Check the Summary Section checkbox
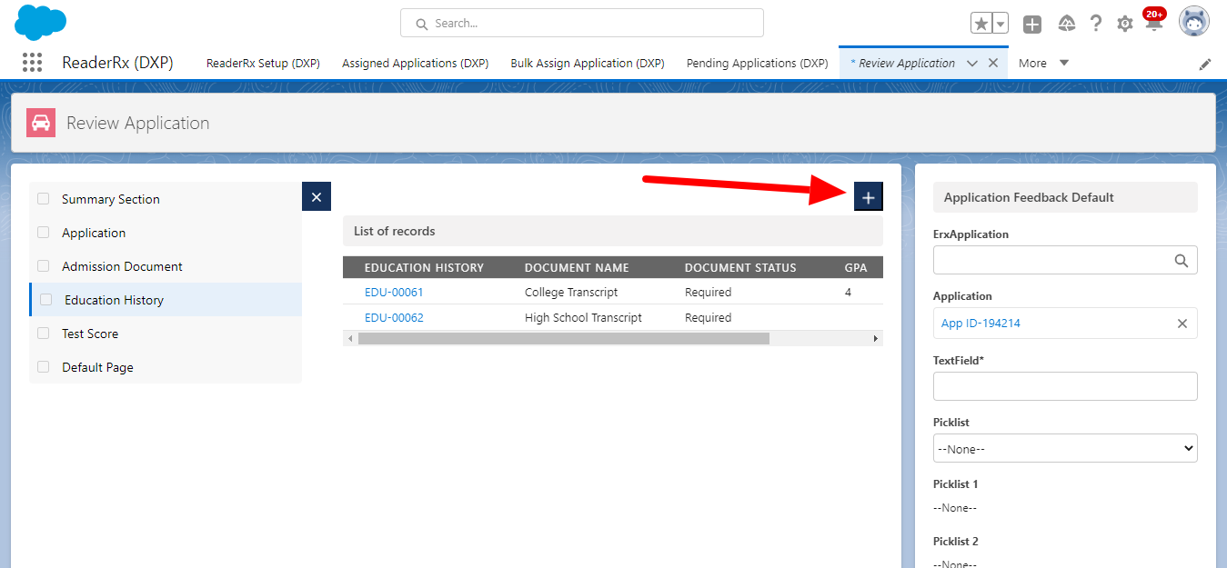Image resolution: width=1227 pixels, height=568 pixels. click(x=44, y=199)
